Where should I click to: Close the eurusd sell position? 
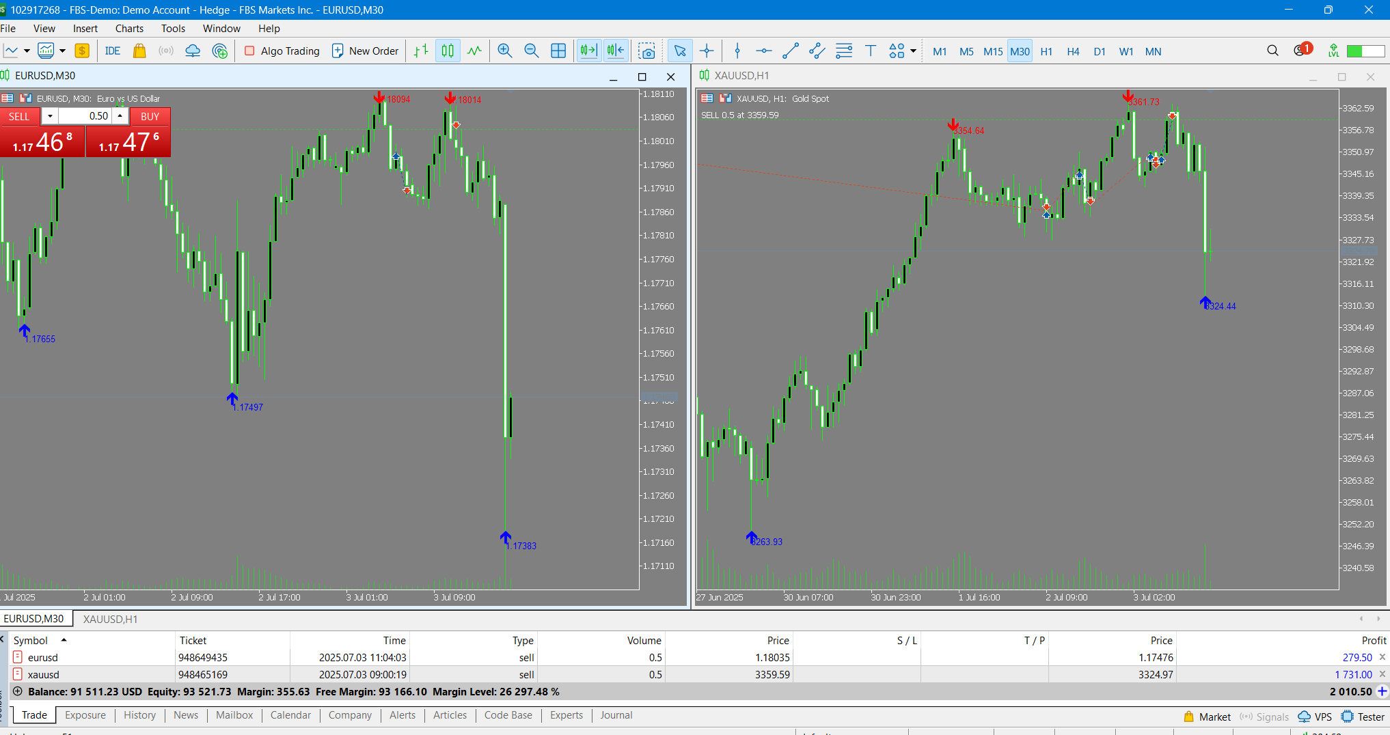[1382, 657]
